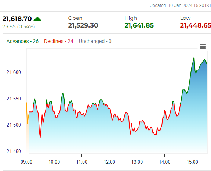Viewport: 211px width, 171px height.
Task: Click the 14:00 x-axis label
Action: (165, 162)
